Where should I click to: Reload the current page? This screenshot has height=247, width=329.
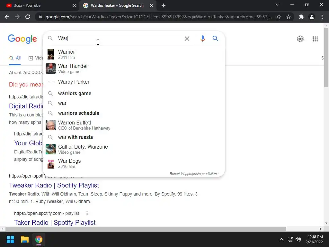pyautogui.click(x=28, y=17)
